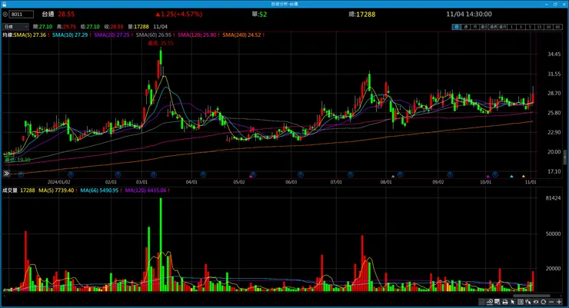The width and height of the screenshot is (569, 308).
Task: Click the print icon
Action: pos(505,302)
